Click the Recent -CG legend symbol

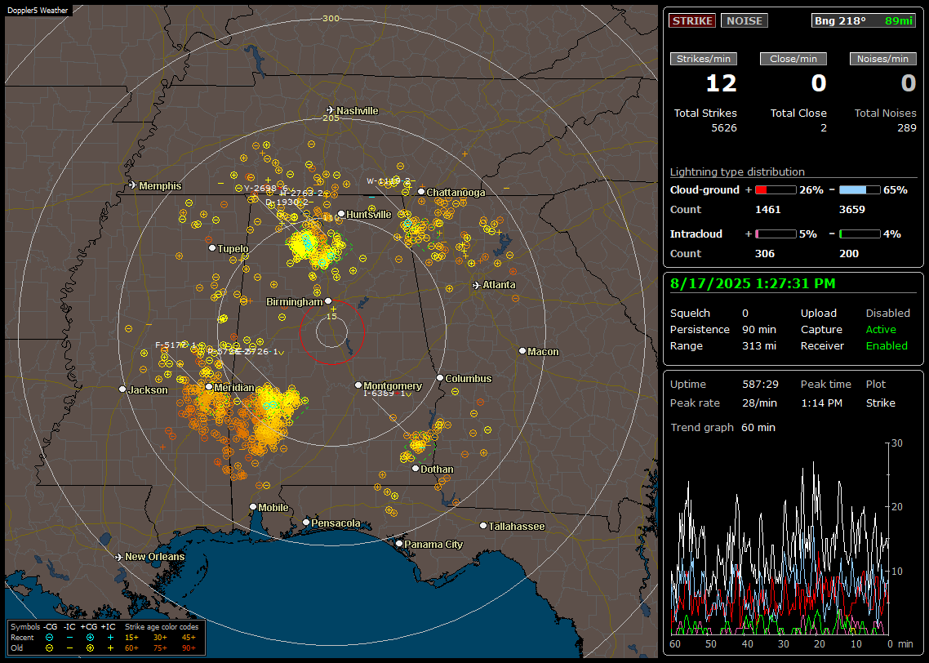click(x=50, y=638)
